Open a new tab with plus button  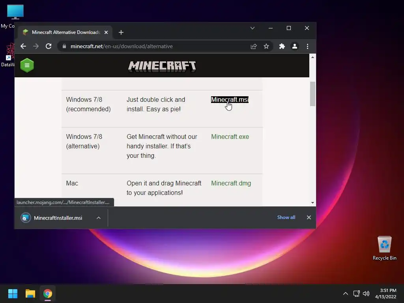coord(121,32)
